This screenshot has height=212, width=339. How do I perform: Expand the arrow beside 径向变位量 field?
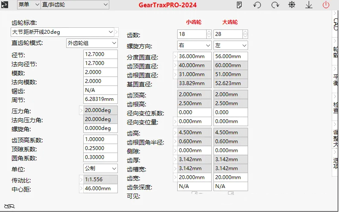tap(175, 121)
